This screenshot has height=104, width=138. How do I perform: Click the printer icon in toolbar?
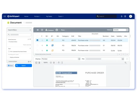[57, 30]
